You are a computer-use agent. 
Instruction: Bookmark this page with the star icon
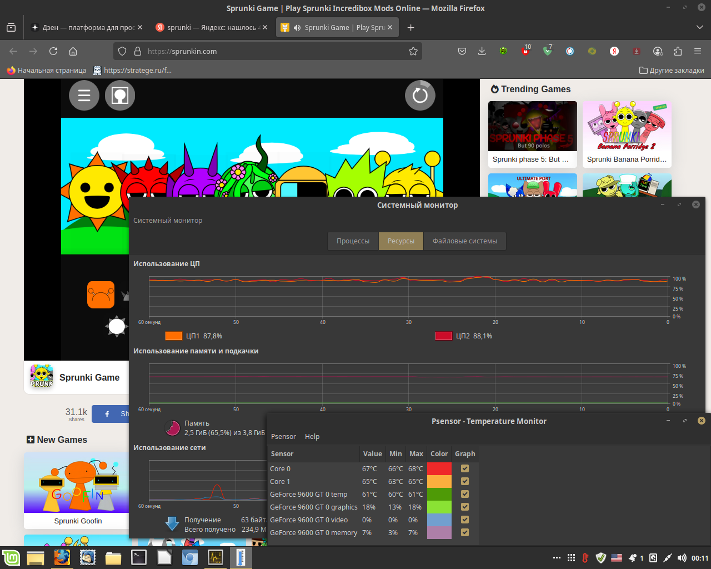tap(413, 51)
